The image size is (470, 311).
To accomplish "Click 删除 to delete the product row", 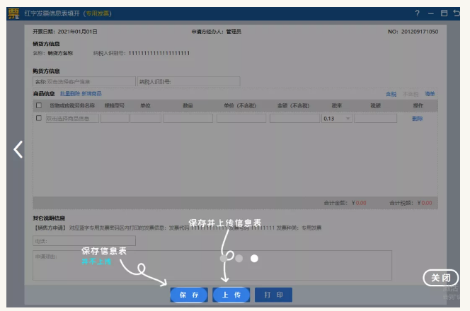I will point(417,119).
